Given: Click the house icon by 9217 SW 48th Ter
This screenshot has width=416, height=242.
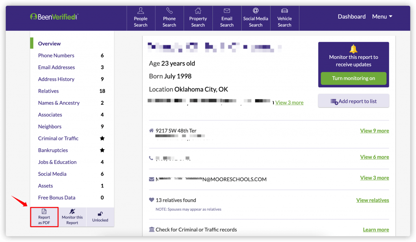Looking at the screenshot, I should 151,130.
